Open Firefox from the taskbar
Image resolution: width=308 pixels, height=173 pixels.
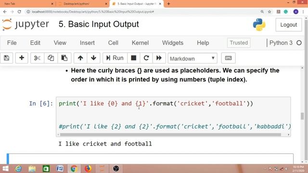88,169
